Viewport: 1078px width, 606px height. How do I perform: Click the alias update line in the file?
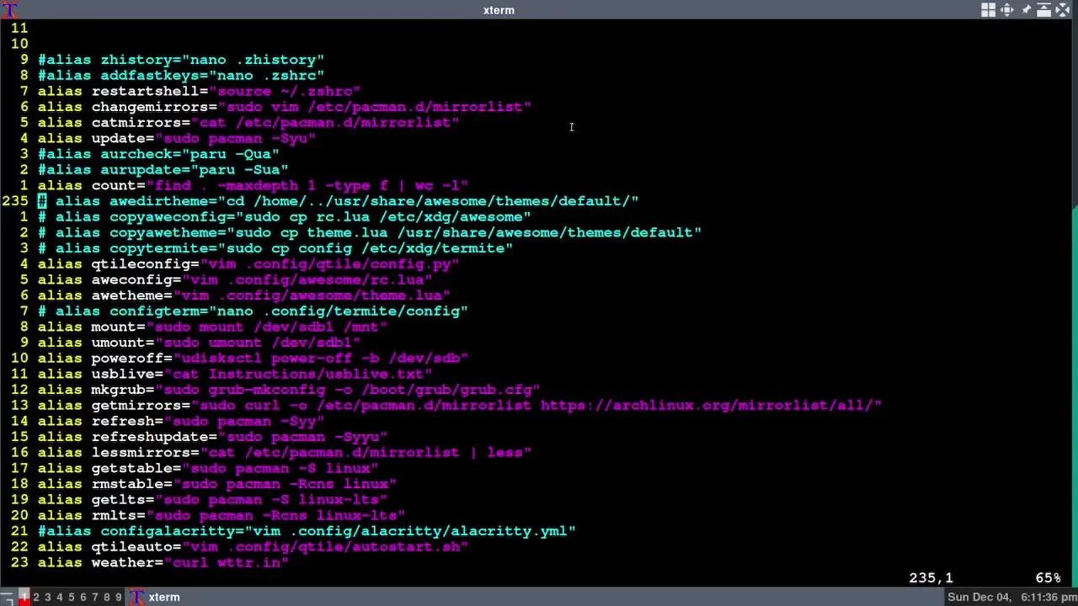point(177,138)
